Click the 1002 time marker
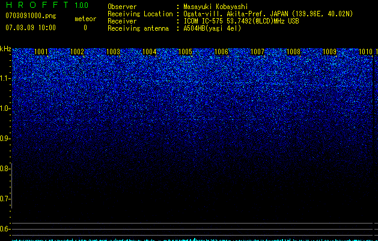This screenshot has width=378, height=241. pyautogui.click(x=77, y=52)
